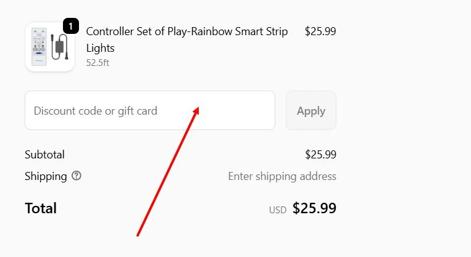Click the quantity badge showing 1
Image resolution: width=471 pixels, height=257 pixels.
[x=71, y=27]
